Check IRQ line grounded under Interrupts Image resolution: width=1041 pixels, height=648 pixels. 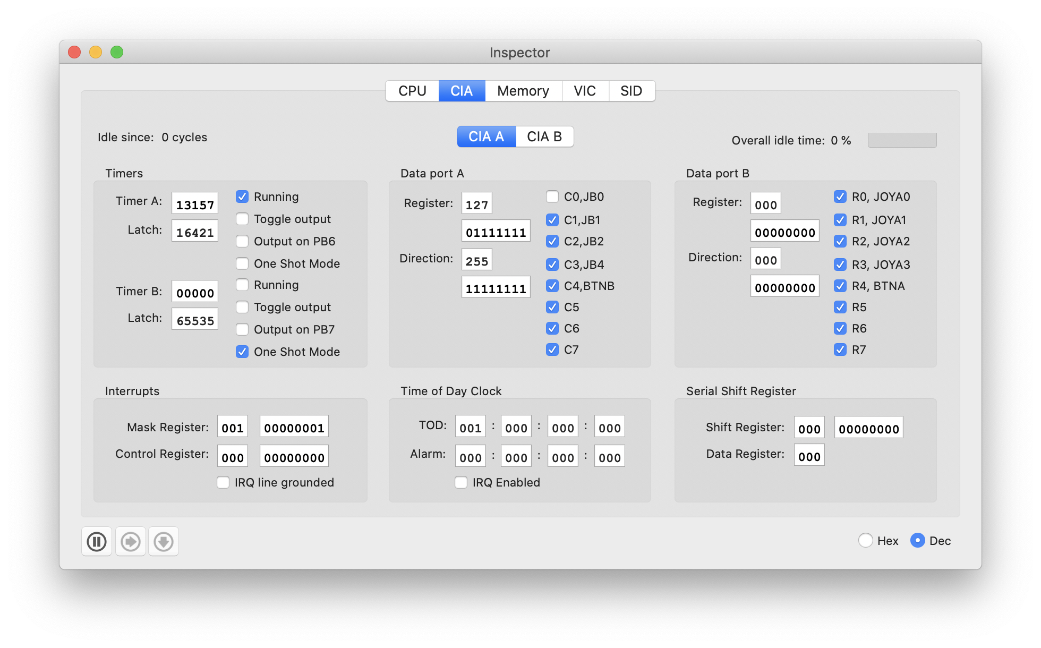coord(223,482)
